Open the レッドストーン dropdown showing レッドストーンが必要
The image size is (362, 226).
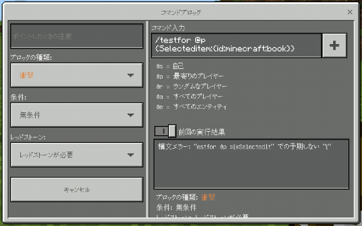[x=77, y=155]
